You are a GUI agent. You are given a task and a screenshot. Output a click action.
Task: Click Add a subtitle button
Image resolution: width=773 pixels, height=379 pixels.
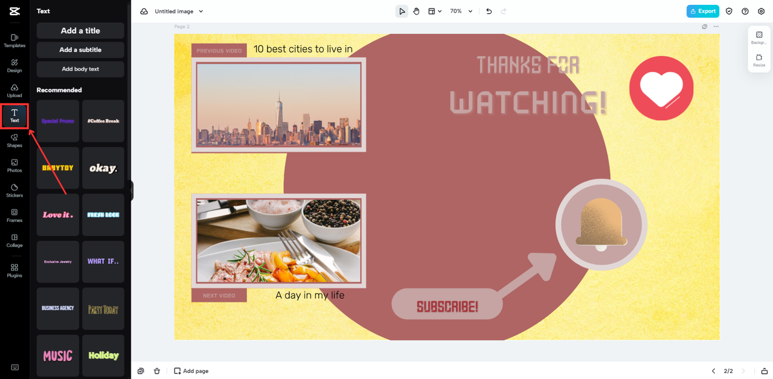point(80,50)
